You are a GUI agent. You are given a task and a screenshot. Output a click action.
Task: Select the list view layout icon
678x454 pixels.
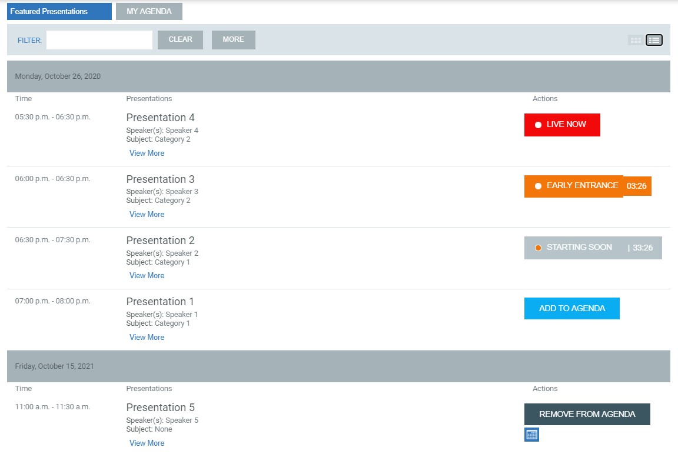pos(654,40)
